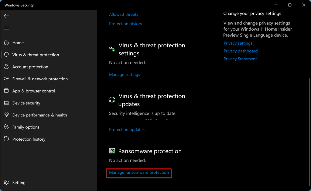
Task: Click the Firewall & network antenna icon
Action: coord(6,79)
